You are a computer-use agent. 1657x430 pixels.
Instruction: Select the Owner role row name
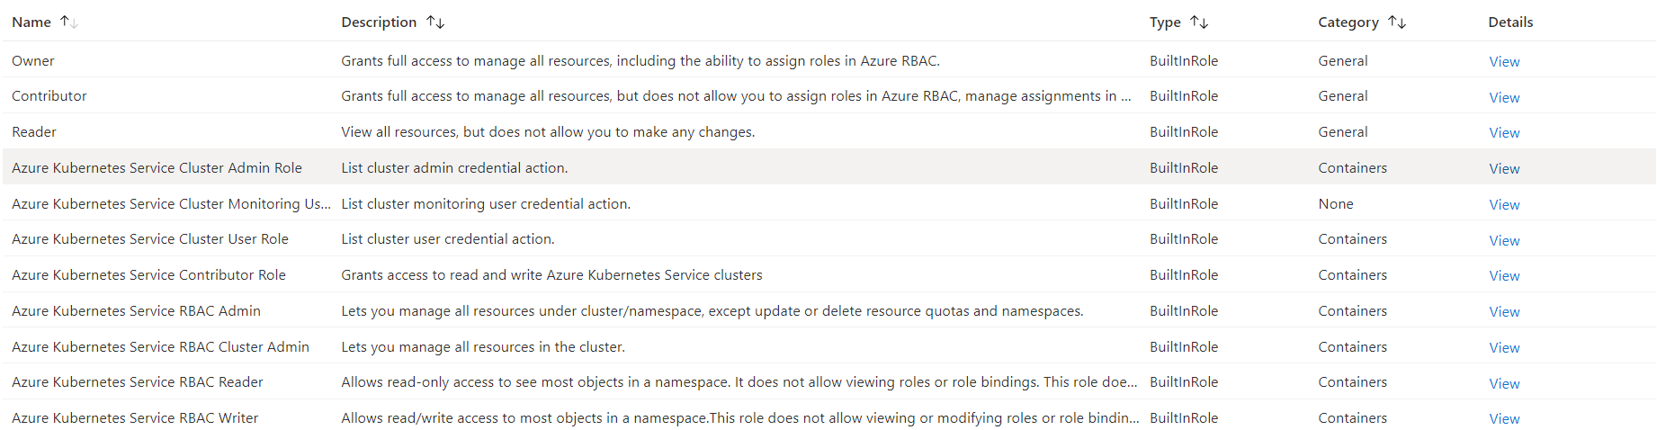(33, 61)
